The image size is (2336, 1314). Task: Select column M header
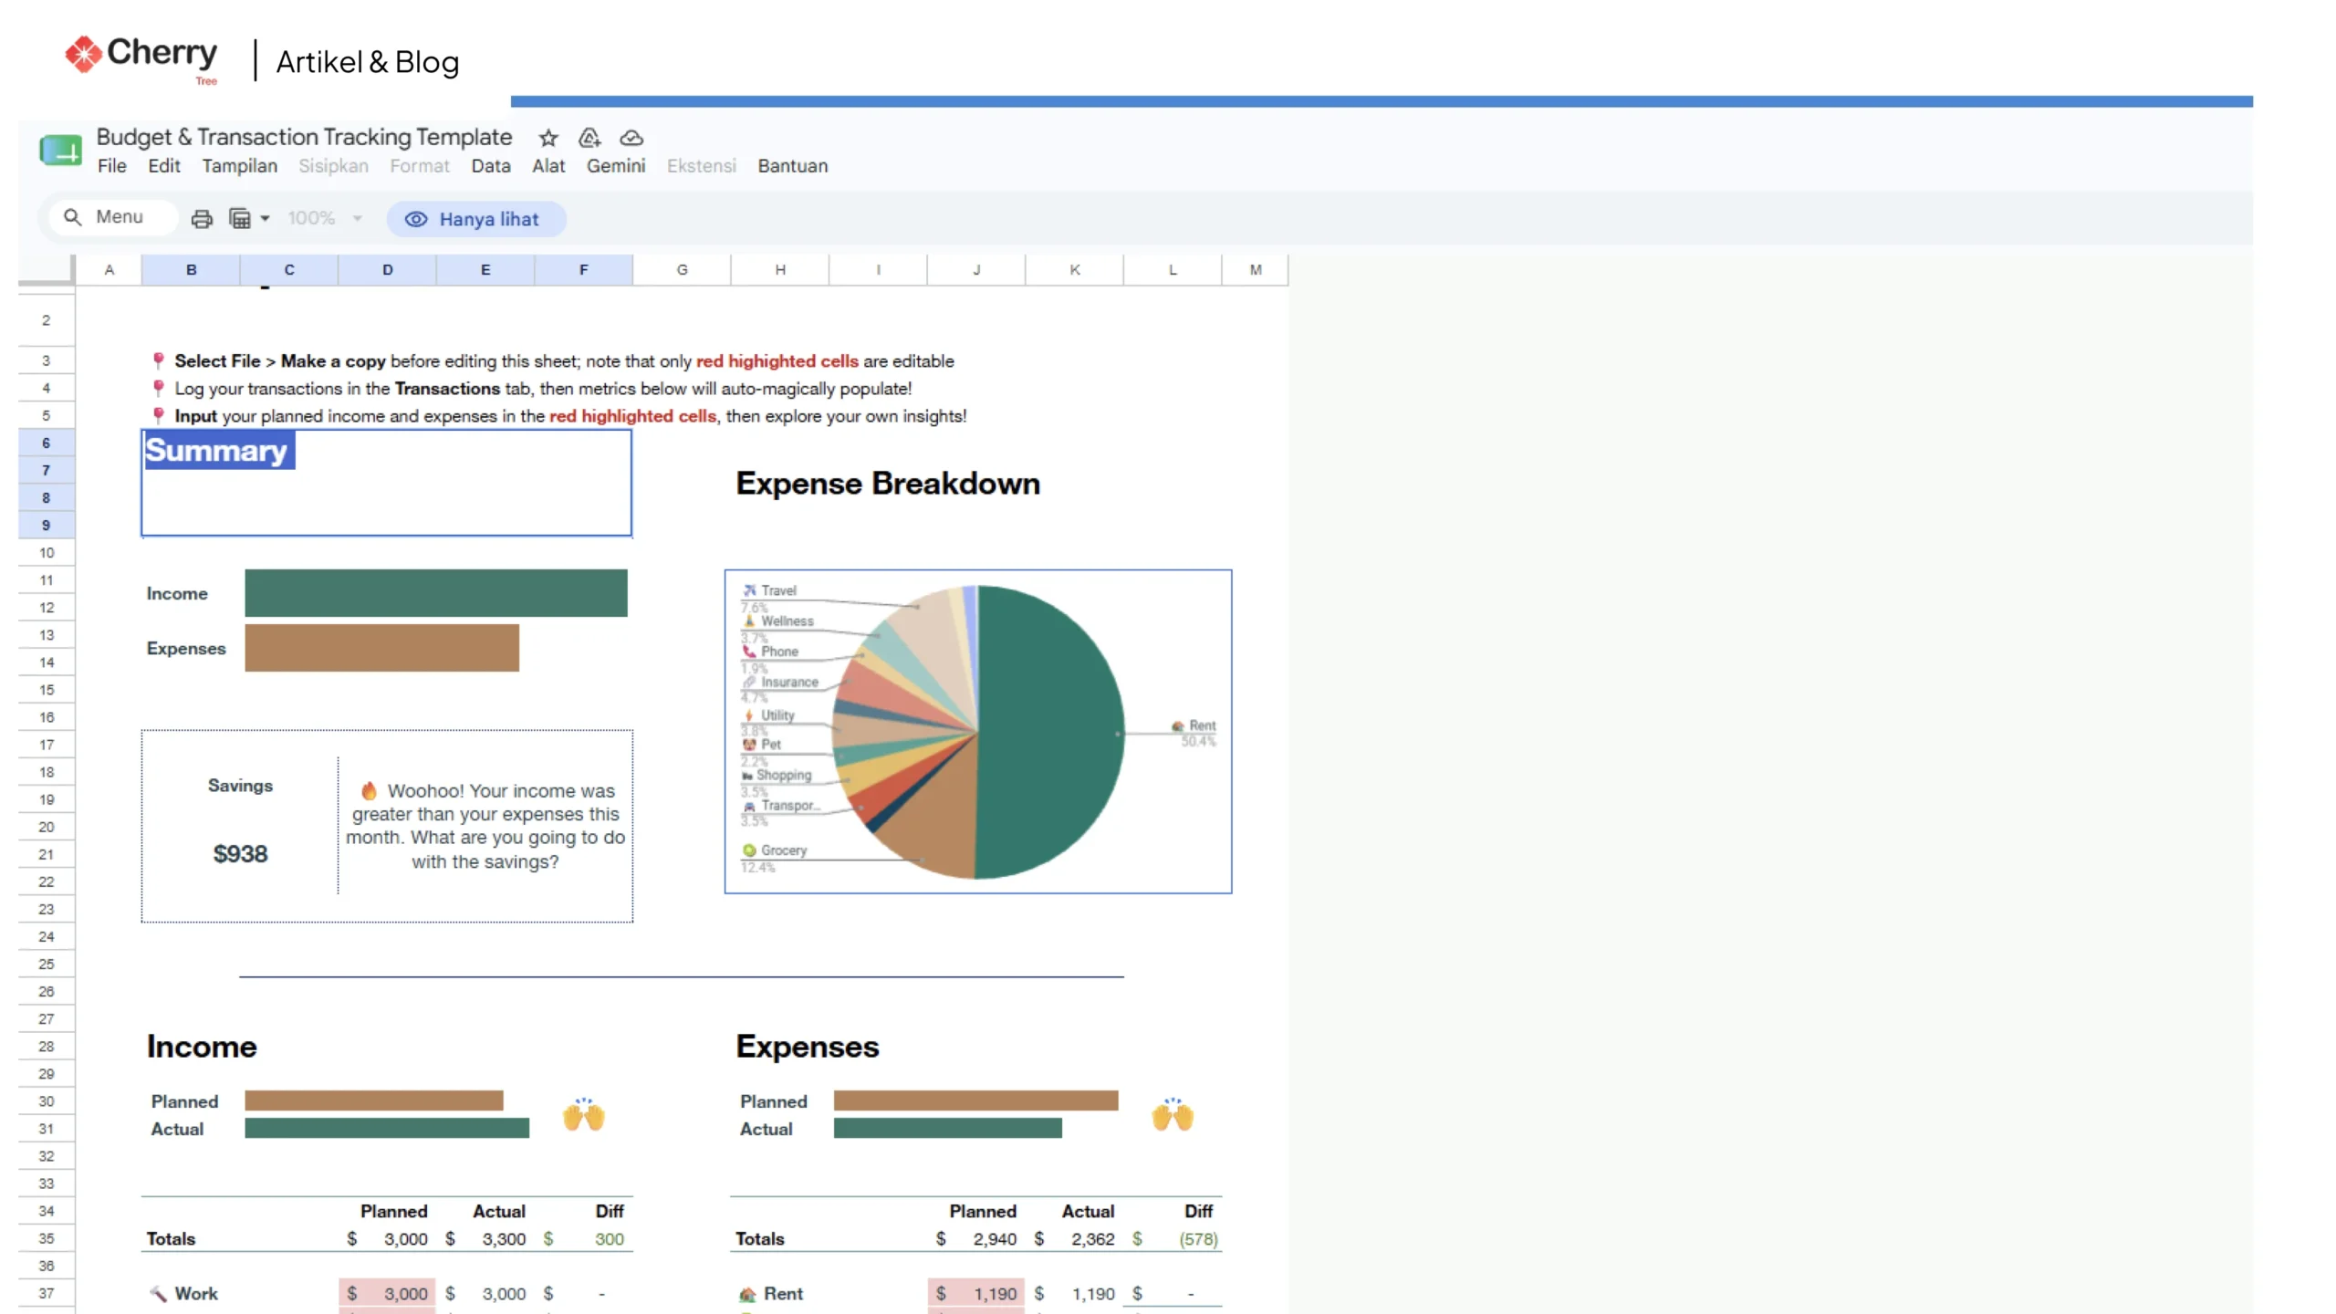[x=1256, y=270]
